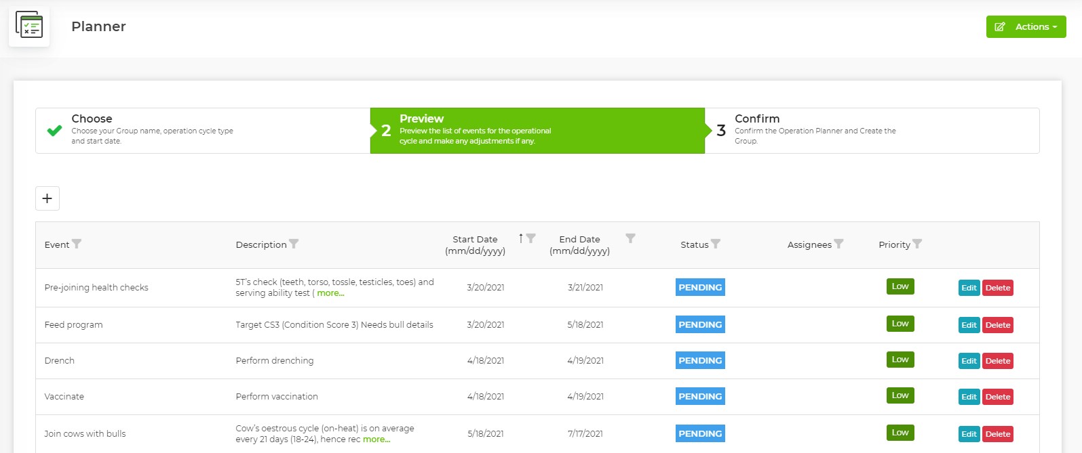1082x453 pixels.
Task: Edit the Feed program event
Action: (969, 325)
